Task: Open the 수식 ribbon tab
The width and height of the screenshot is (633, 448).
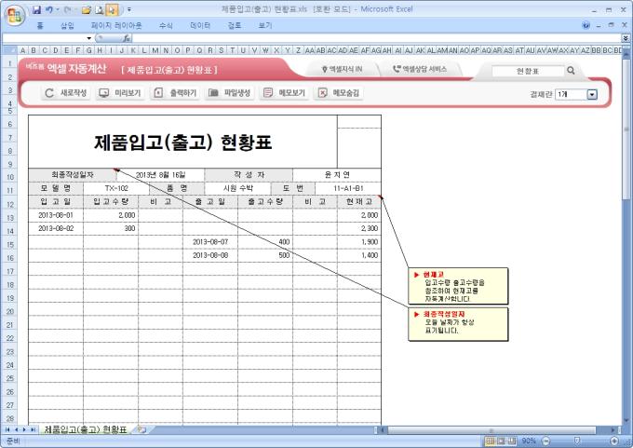Action: click(166, 25)
